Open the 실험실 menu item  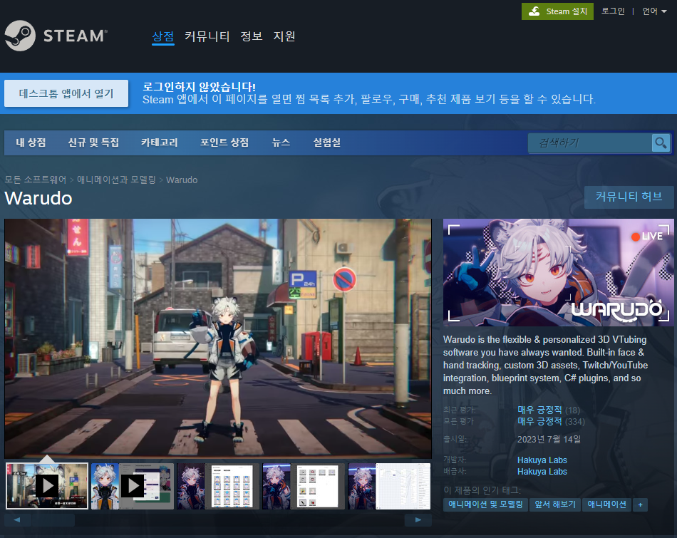327,143
